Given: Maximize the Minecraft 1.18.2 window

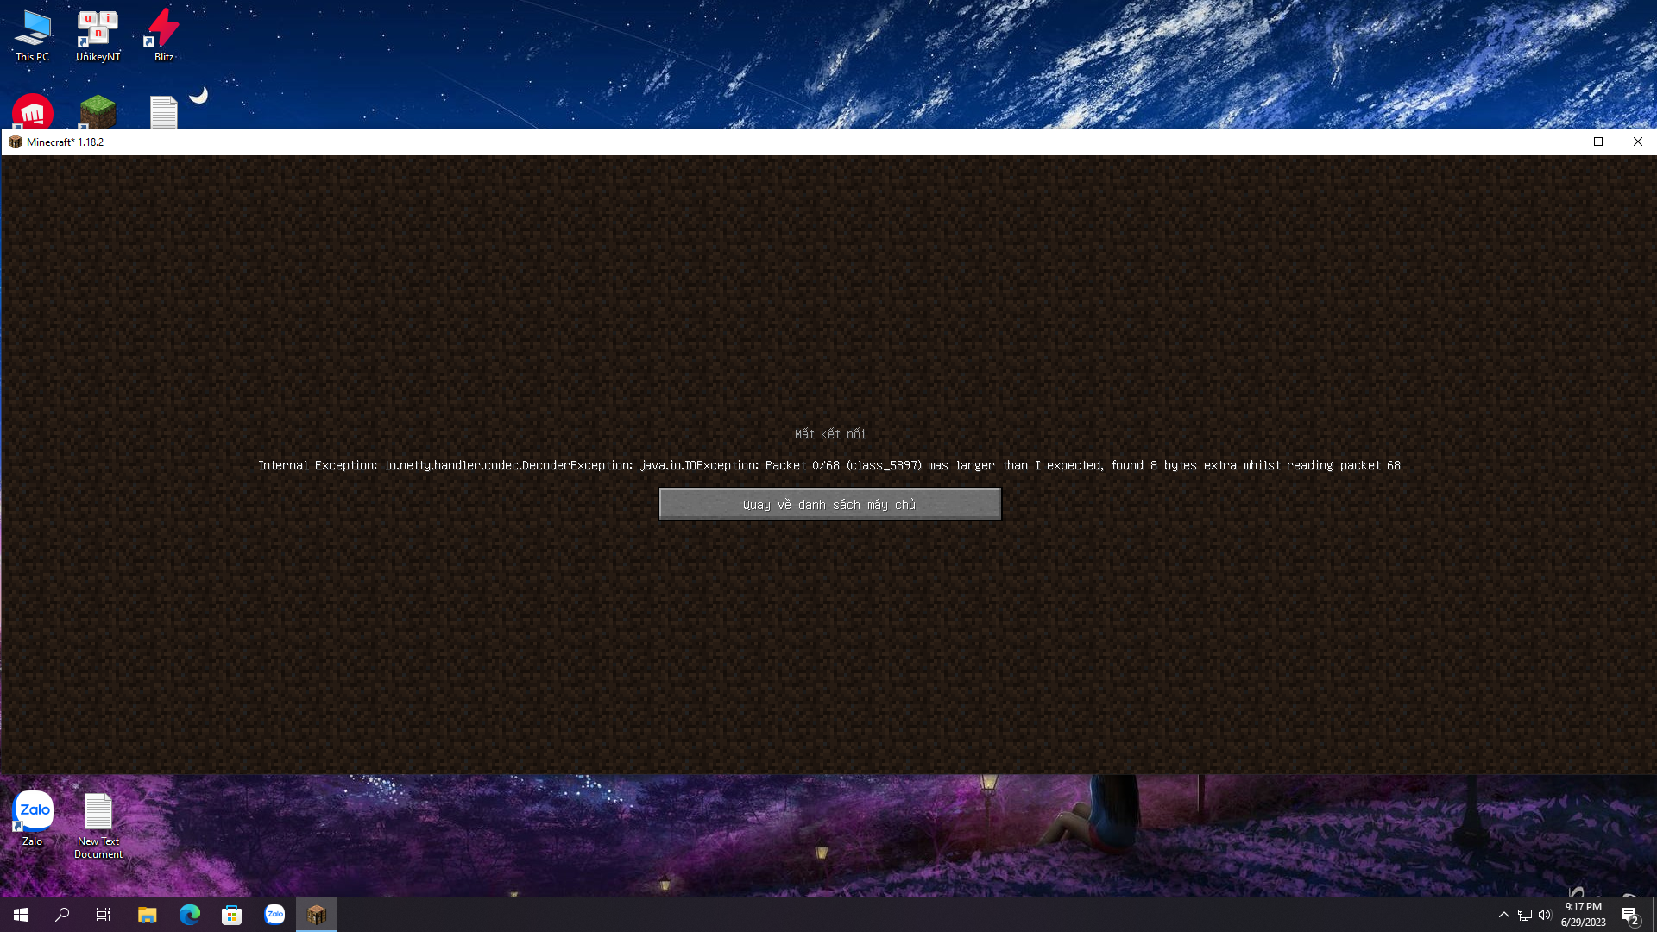Looking at the screenshot, I should [1598, 142].
